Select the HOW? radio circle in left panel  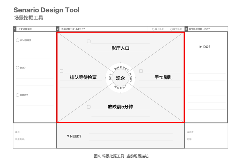[x=17, y=95]
